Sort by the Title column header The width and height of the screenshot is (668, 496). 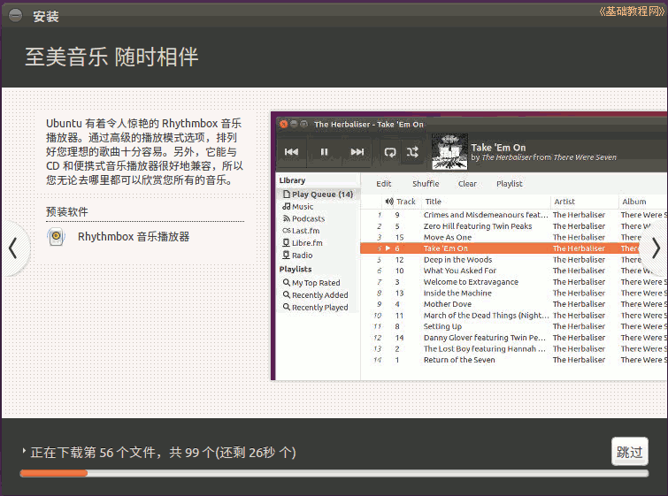click(486, 202)
